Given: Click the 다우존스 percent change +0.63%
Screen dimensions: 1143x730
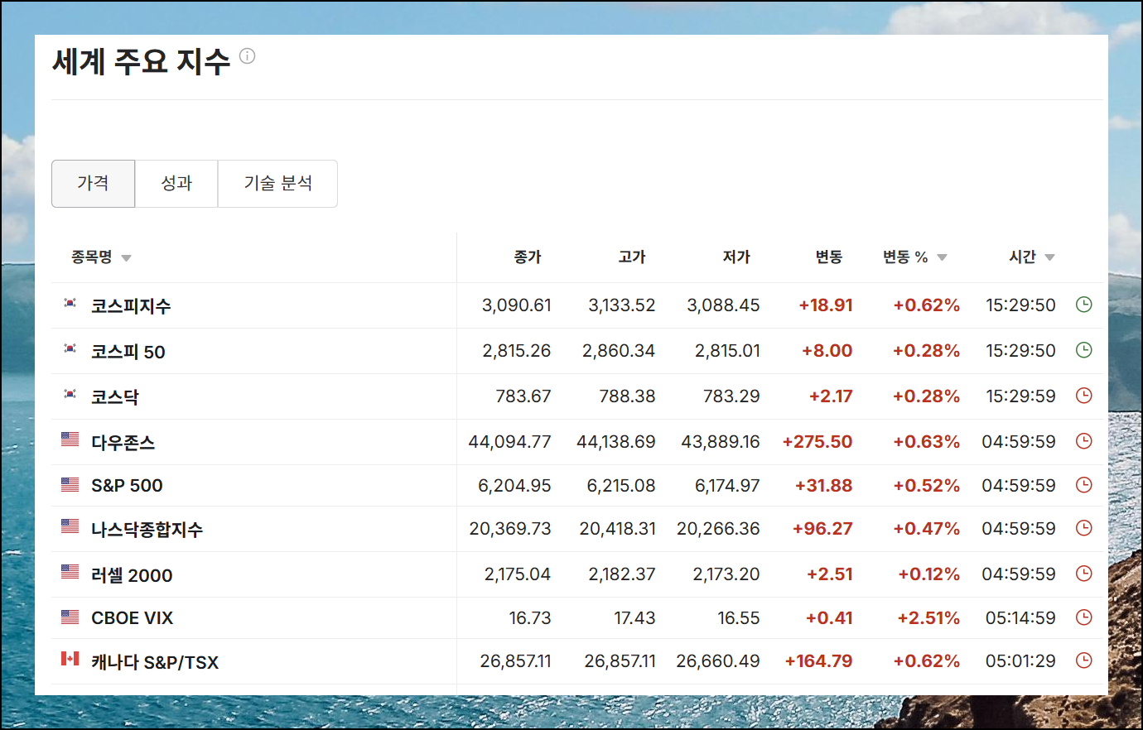Looking at the screenshot, I should [x=926, y=442].
